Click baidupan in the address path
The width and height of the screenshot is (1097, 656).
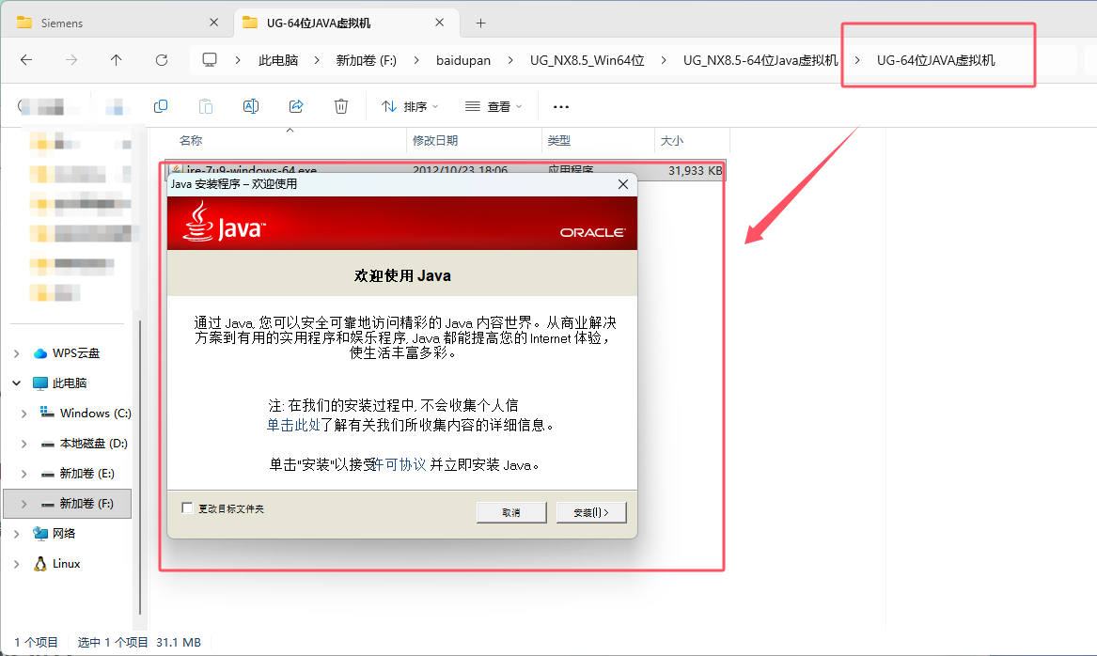463,60
